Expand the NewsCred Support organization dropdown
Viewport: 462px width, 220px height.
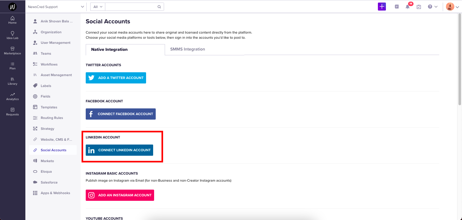point(56,7)
